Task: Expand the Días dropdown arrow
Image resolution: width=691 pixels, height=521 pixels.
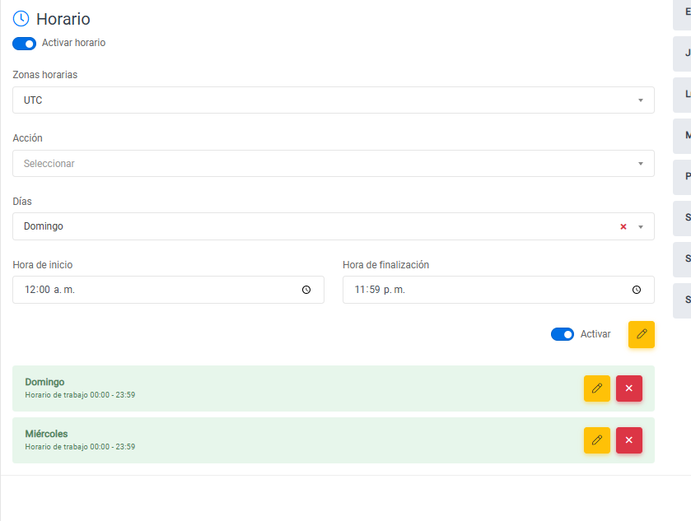Action: pos(641,227)
